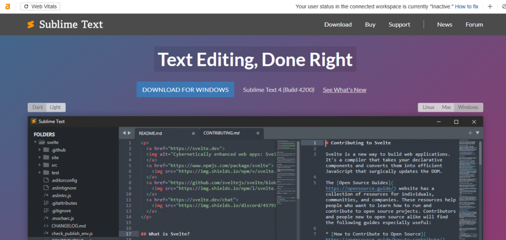Close the CONTRIBUTING.md tab
Viewport: 506px width, 240px height.
[257, 133]
